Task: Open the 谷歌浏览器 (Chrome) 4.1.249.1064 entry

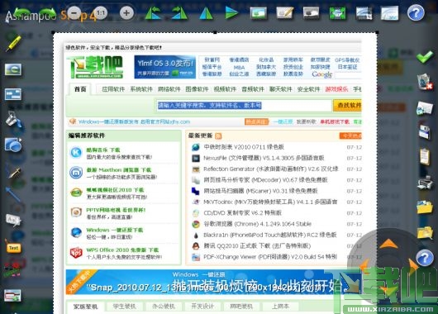Action: click(x=257, y=224)
